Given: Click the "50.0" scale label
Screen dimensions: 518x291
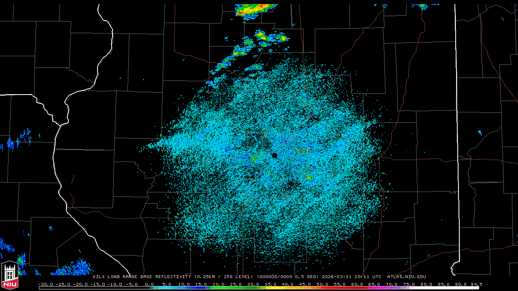Looking at the screenshot, I should [x=323, y=284].
